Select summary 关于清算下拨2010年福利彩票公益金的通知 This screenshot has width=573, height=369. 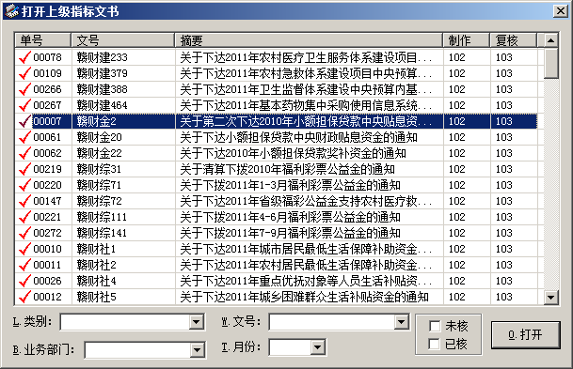coord(288,170)
